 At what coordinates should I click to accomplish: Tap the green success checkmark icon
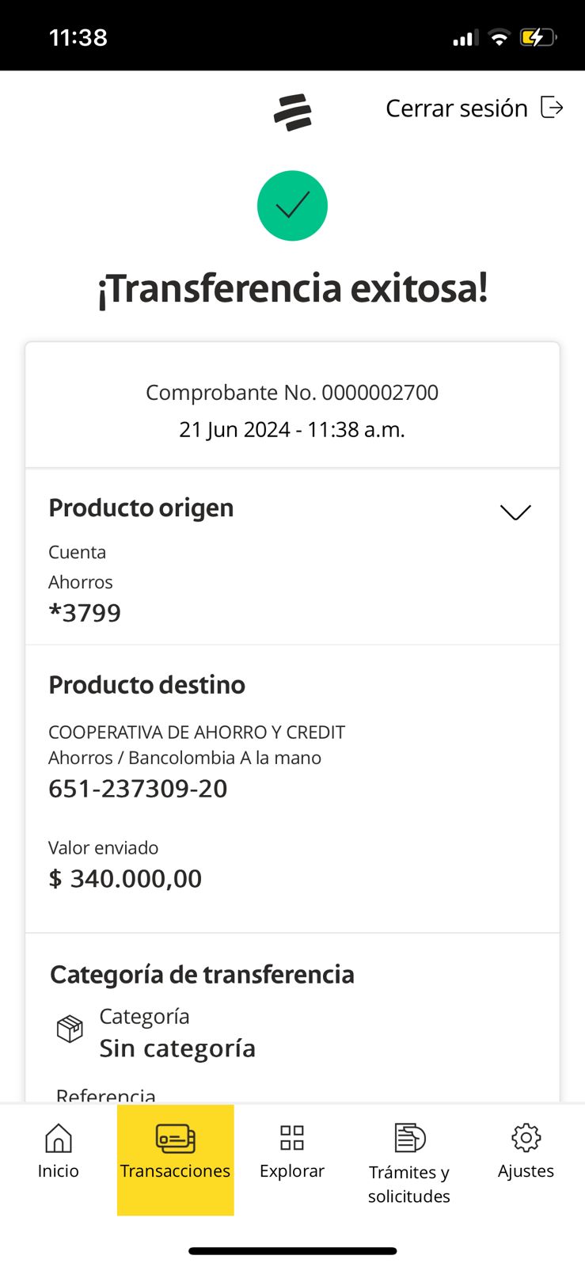292,206
